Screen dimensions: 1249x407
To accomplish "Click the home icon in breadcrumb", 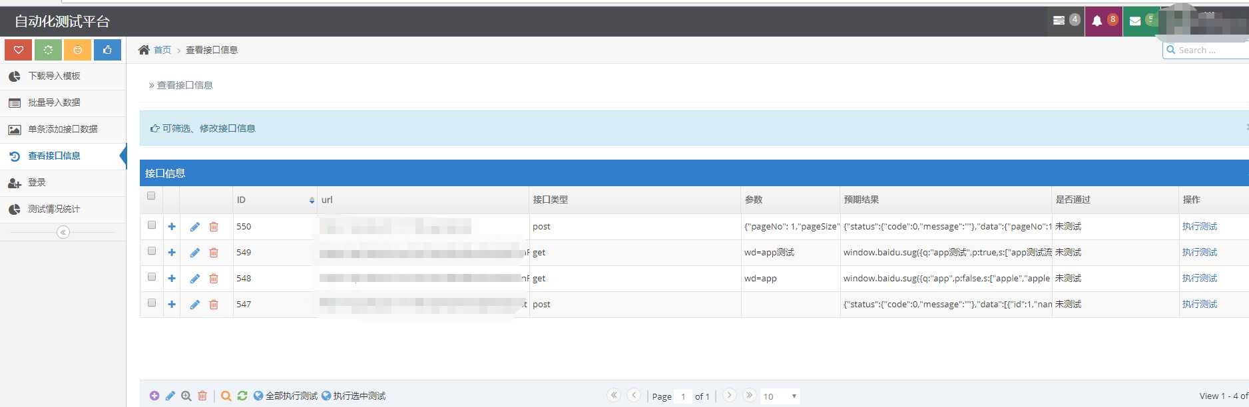I will tap(144, 50).
